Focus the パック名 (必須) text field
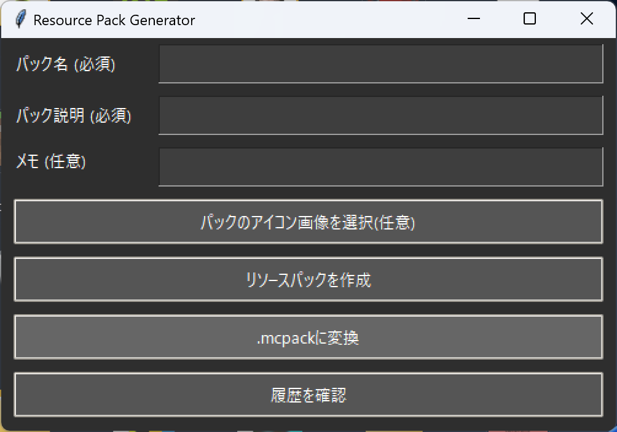This screenshot has width=617, height=432. tap(380, 64)
